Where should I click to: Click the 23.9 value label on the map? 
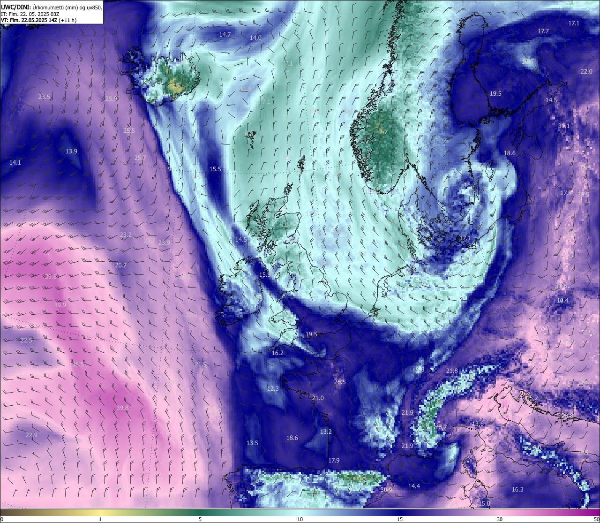pos(164,243)
